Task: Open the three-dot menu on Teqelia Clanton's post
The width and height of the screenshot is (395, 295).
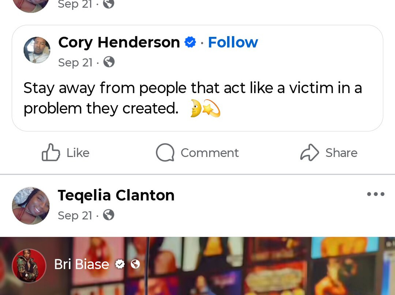Action: coord(376,194)
